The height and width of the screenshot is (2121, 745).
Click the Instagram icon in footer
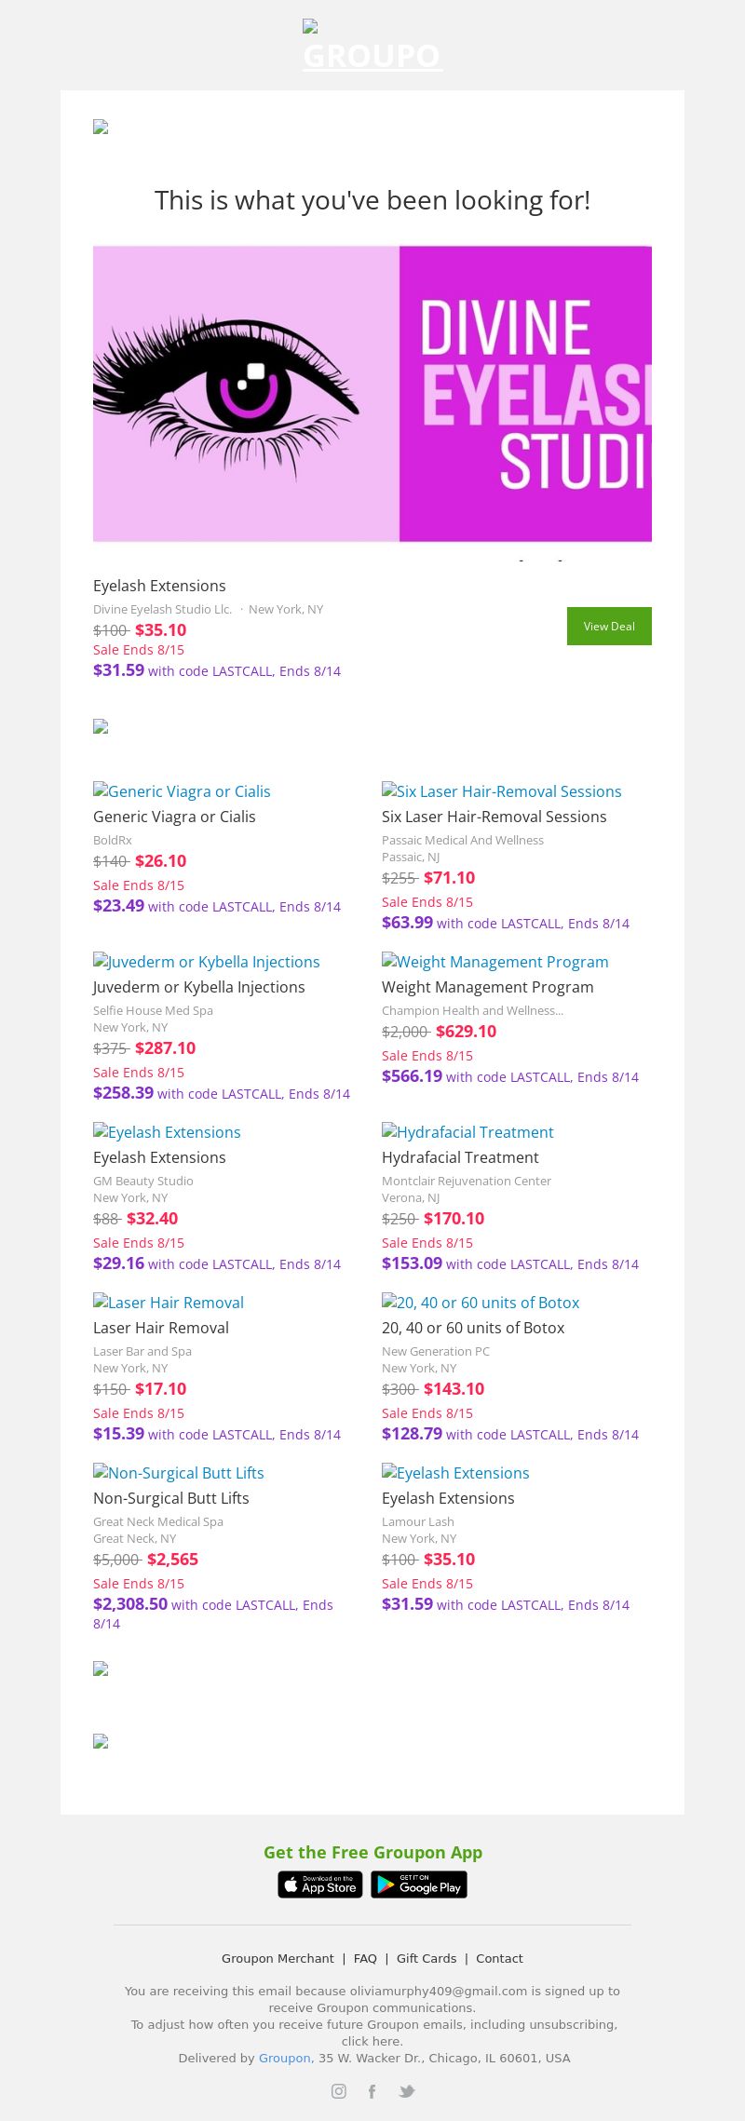click(339, 2091)
